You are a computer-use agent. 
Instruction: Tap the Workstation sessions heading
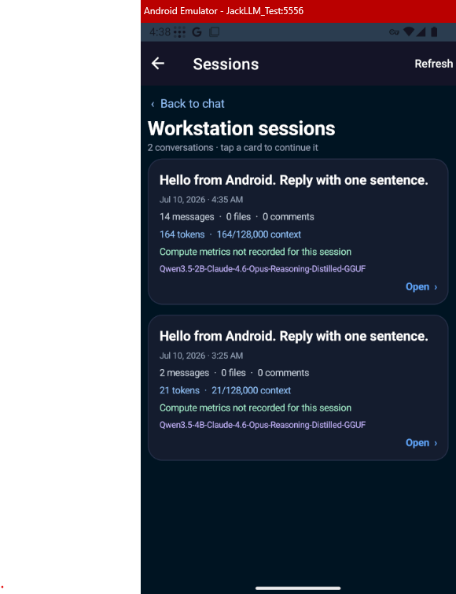coord(241,129)
